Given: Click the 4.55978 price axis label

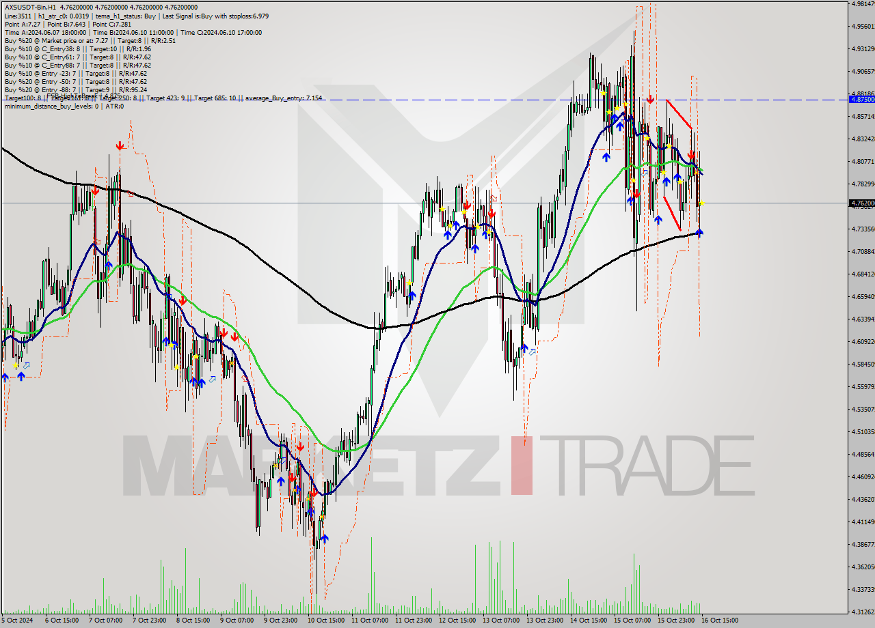Looking at the screenshot, I should pos(862,386).
